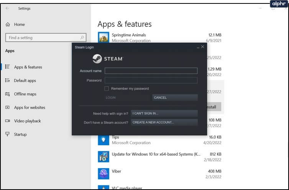Image resolution: width=289 pixels, height=190 pixels.
Task: Click the Offline maps sidebar icon
Action: coord(7,94)
